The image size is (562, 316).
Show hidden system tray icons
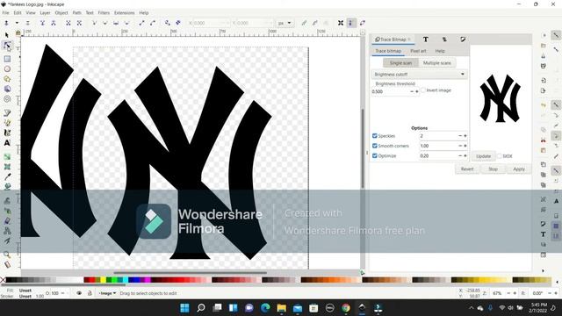472,308
